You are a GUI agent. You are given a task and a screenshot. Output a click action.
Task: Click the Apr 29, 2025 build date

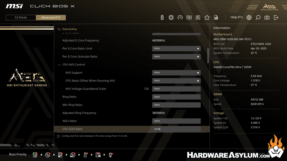pos(258,48)
